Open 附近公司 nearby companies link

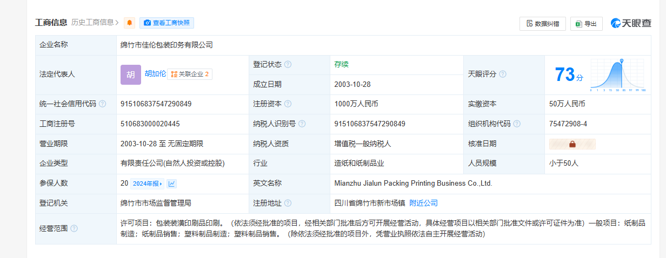(x=423, y=203)
